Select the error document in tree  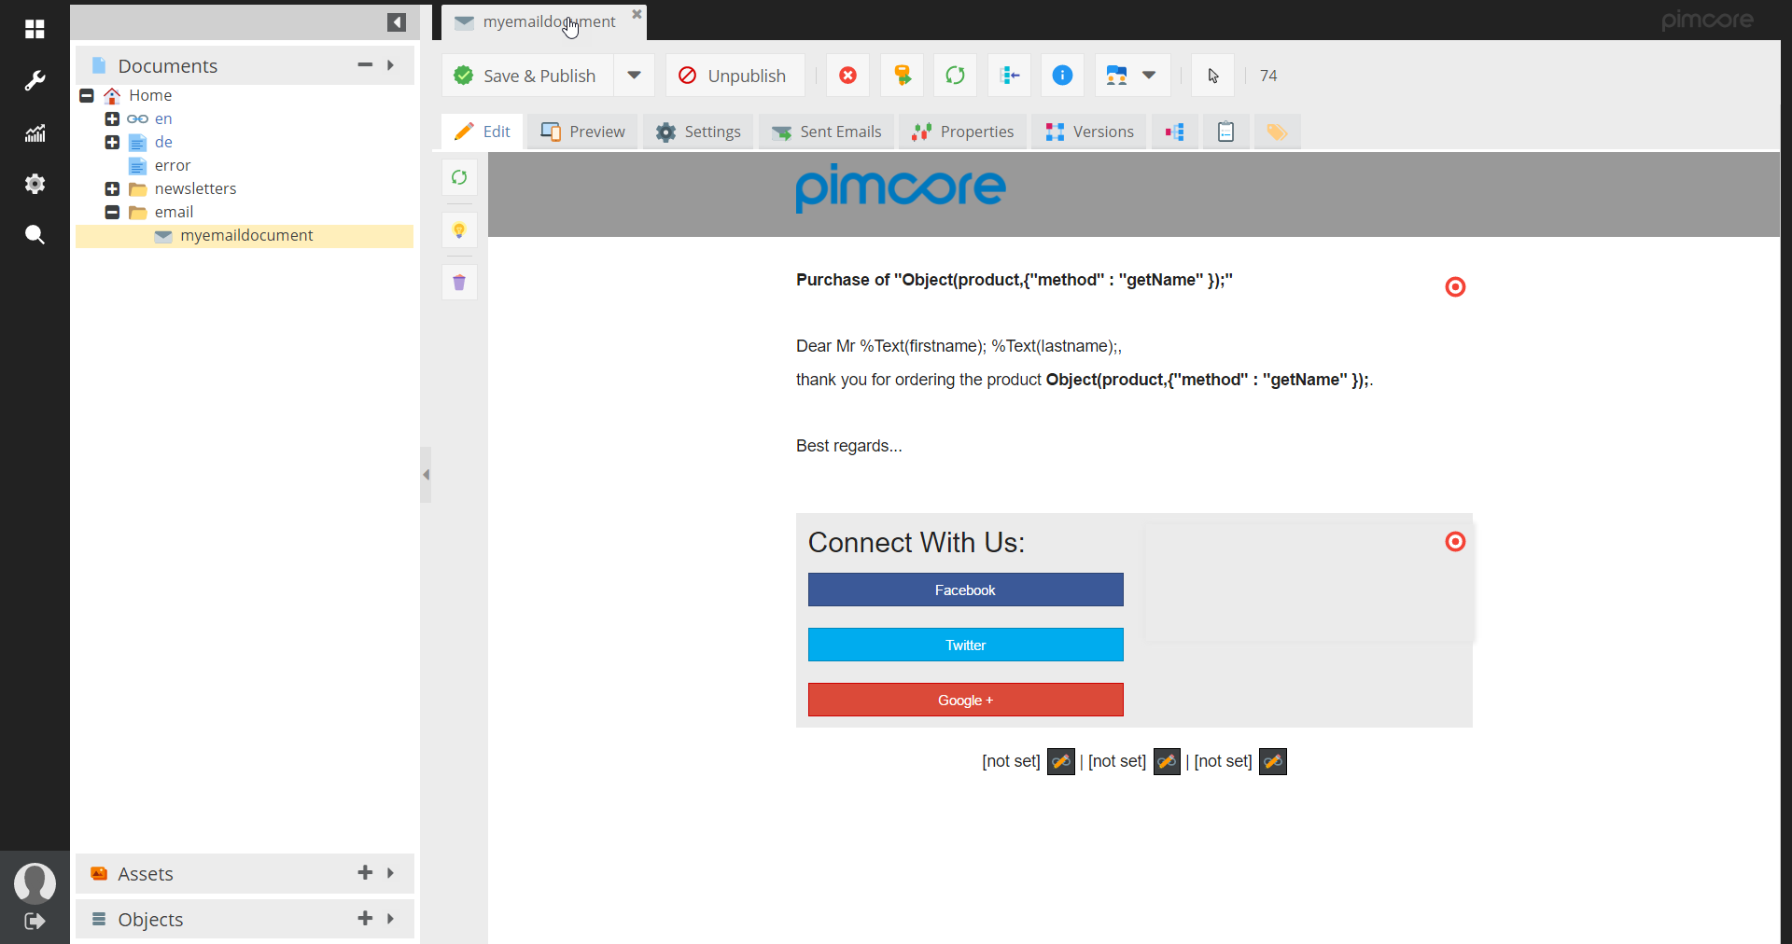(x=172, y=165)
